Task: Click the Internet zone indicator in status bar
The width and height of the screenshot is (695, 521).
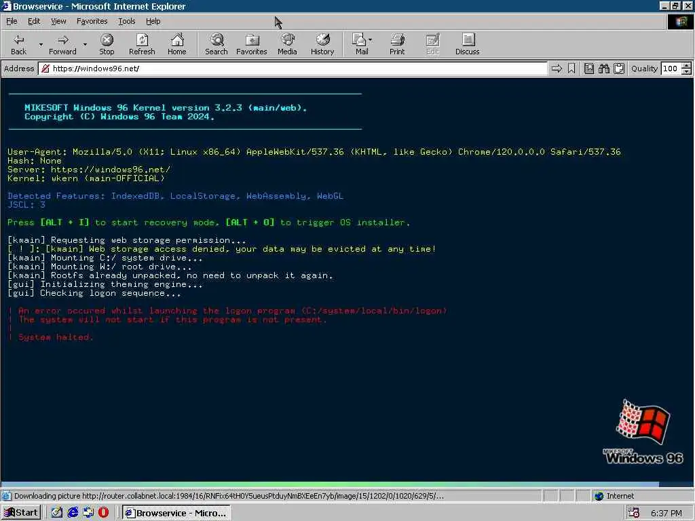Action: pos(614,496)
